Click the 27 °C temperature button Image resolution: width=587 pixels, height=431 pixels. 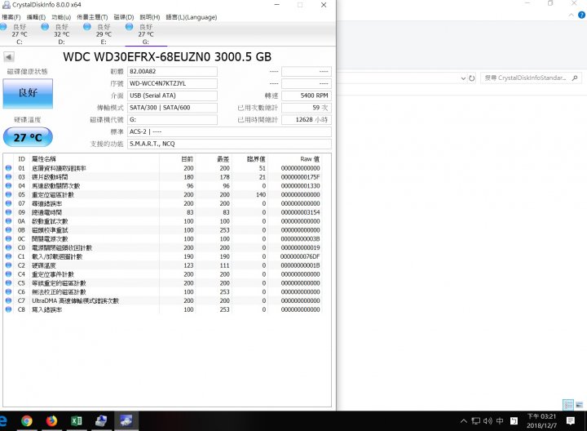pyautogui.click(x=28, y=137)
